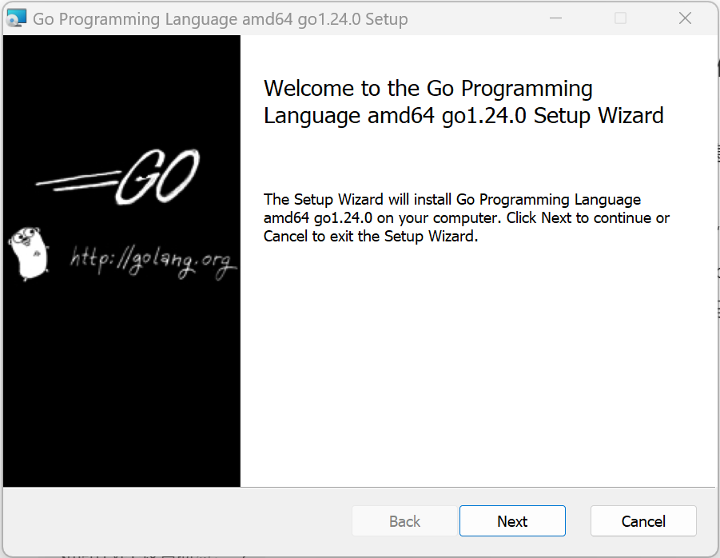Minimize the setup window
Screen dimensions: 720x558
pyautogui.click(x=555, y=17)
